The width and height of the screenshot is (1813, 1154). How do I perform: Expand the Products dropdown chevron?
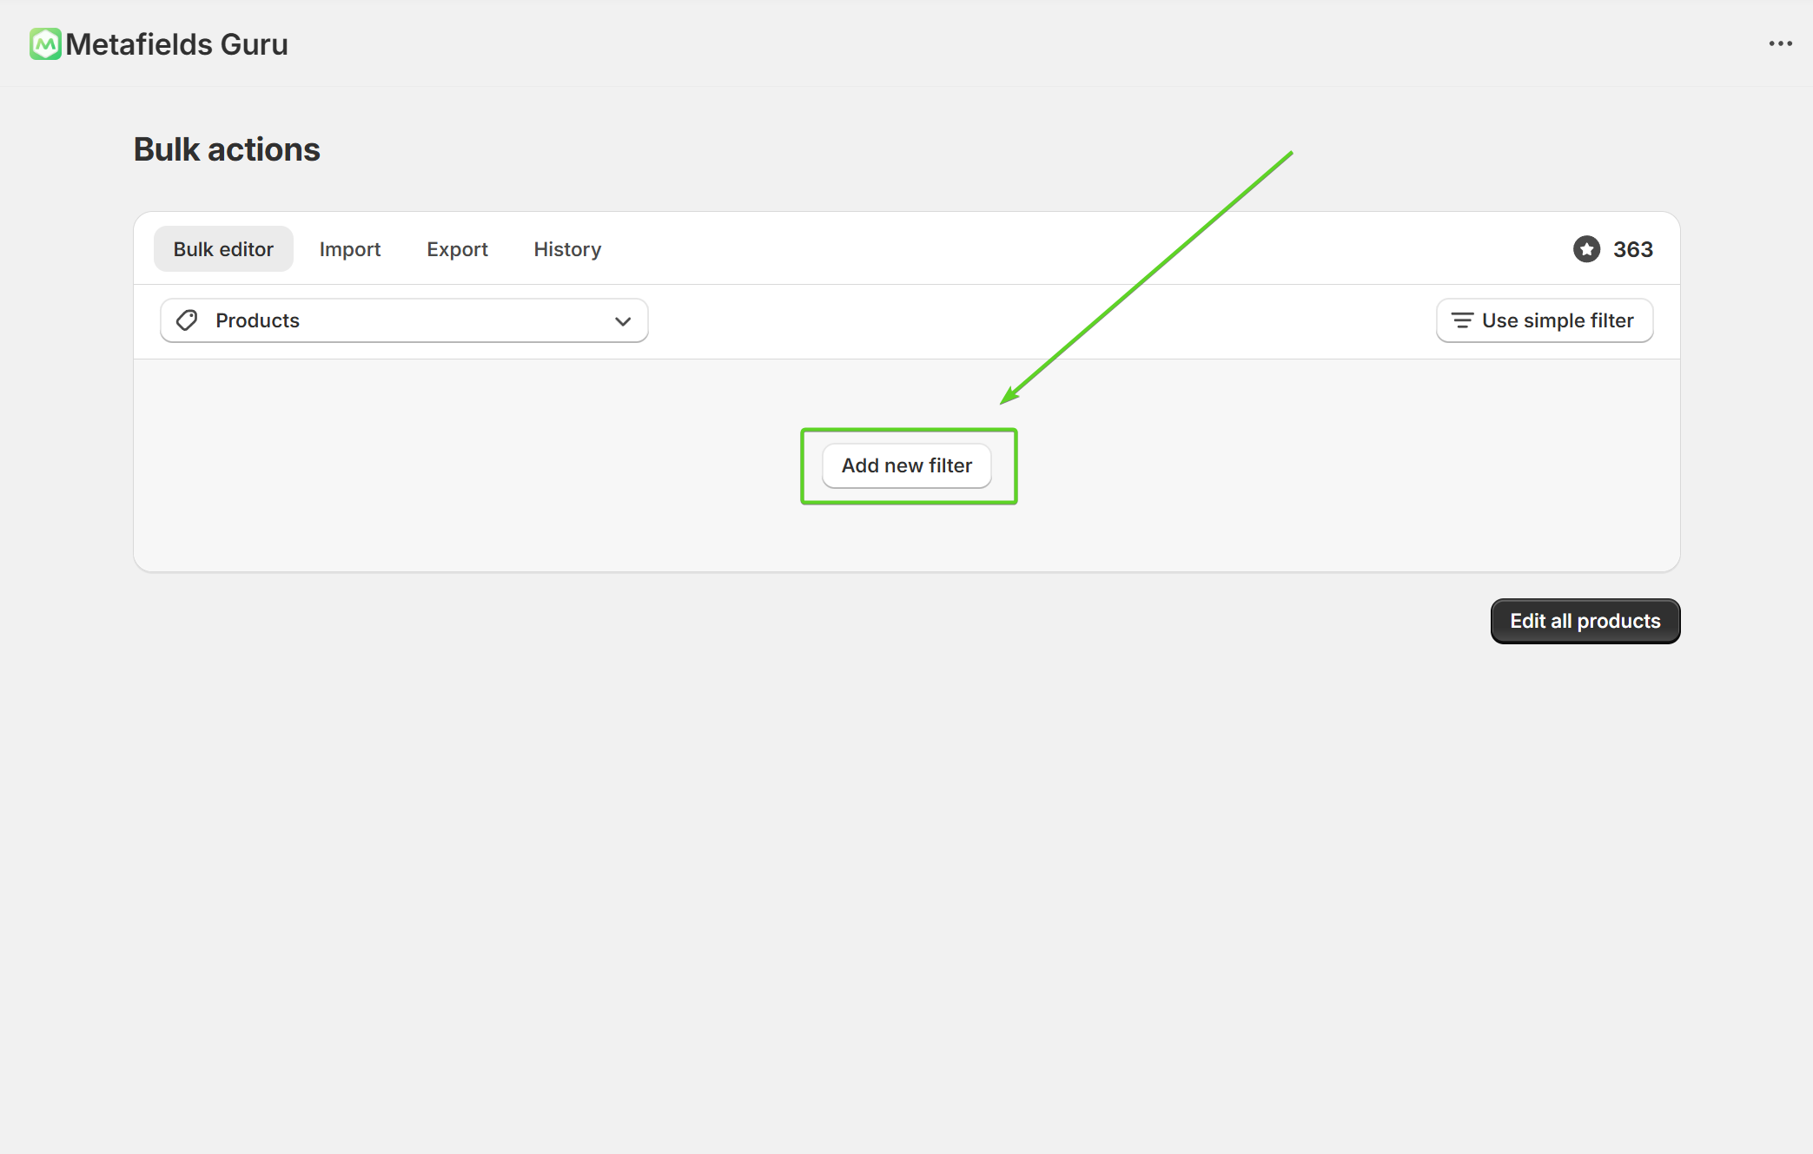[623, 321]
